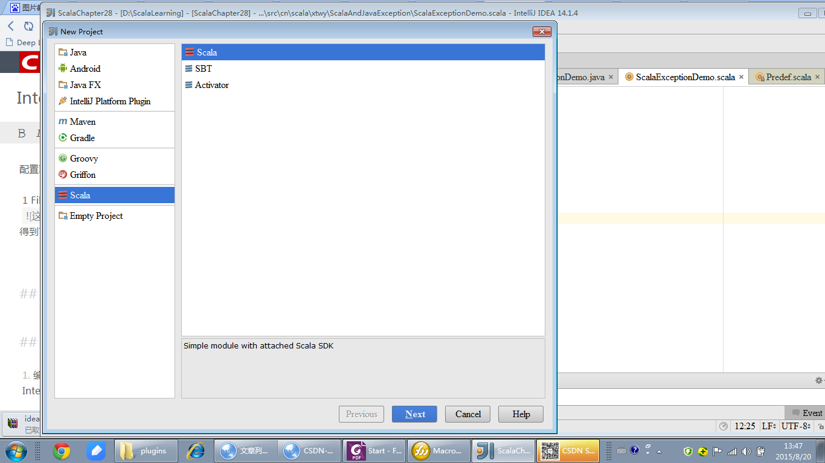Open Help for New Project wizard

[521, 414]
